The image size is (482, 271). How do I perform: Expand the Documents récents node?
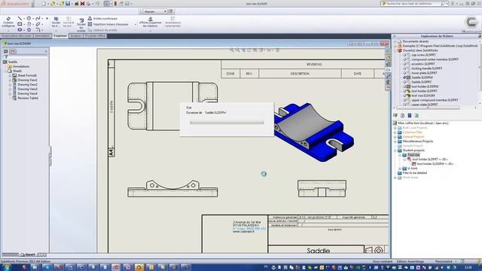(x=395, y=41)
